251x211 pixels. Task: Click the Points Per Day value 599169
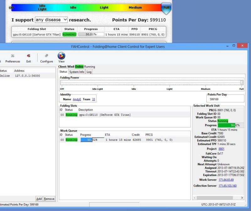pyautogui.click(x=214, y=99)
